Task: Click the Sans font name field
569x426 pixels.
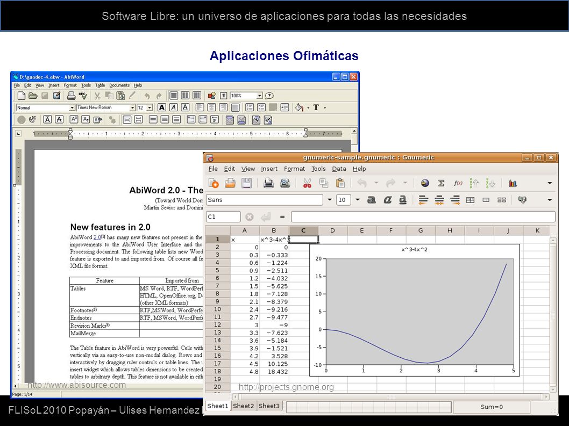Action: click(264, 200)
